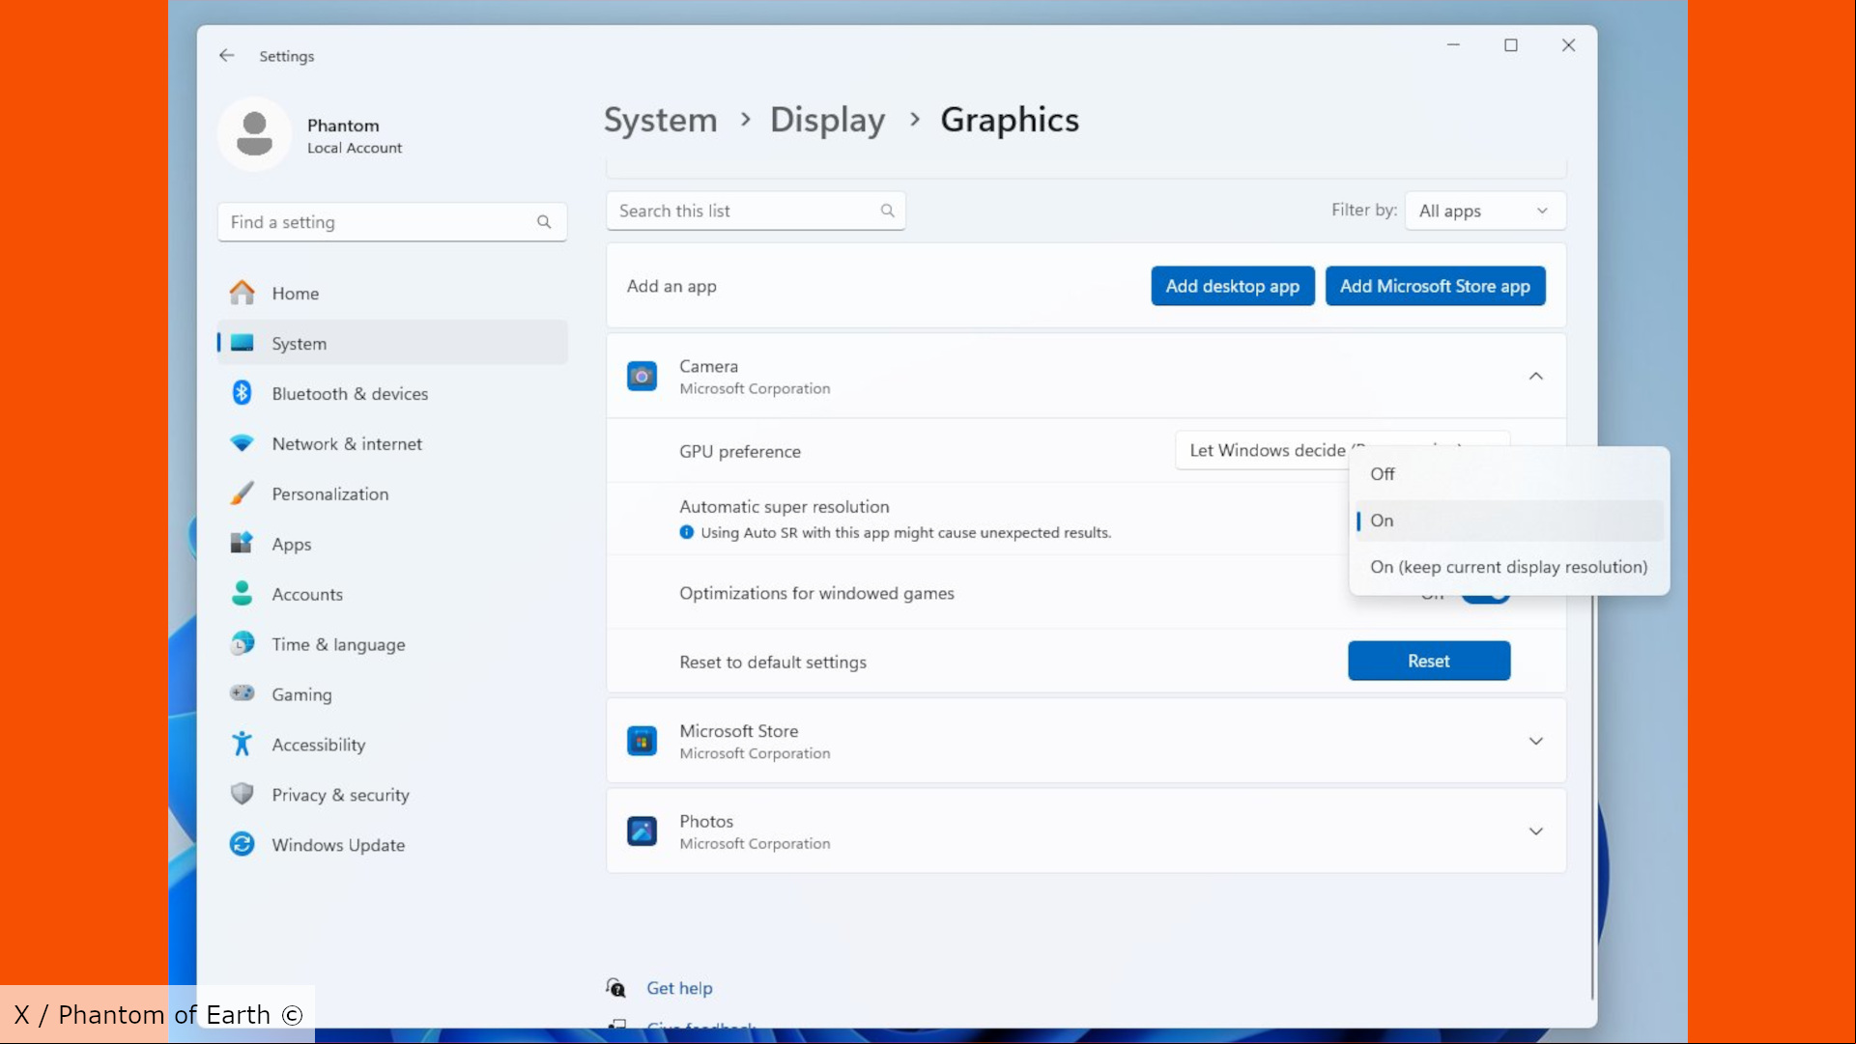Click the Search this list magnifier icon
This screenshot has width=1856, height=1044.
click(887, 211)
